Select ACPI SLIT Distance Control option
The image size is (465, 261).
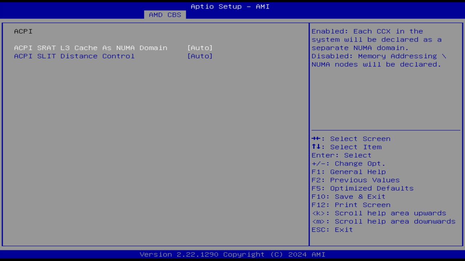point(74,56)
